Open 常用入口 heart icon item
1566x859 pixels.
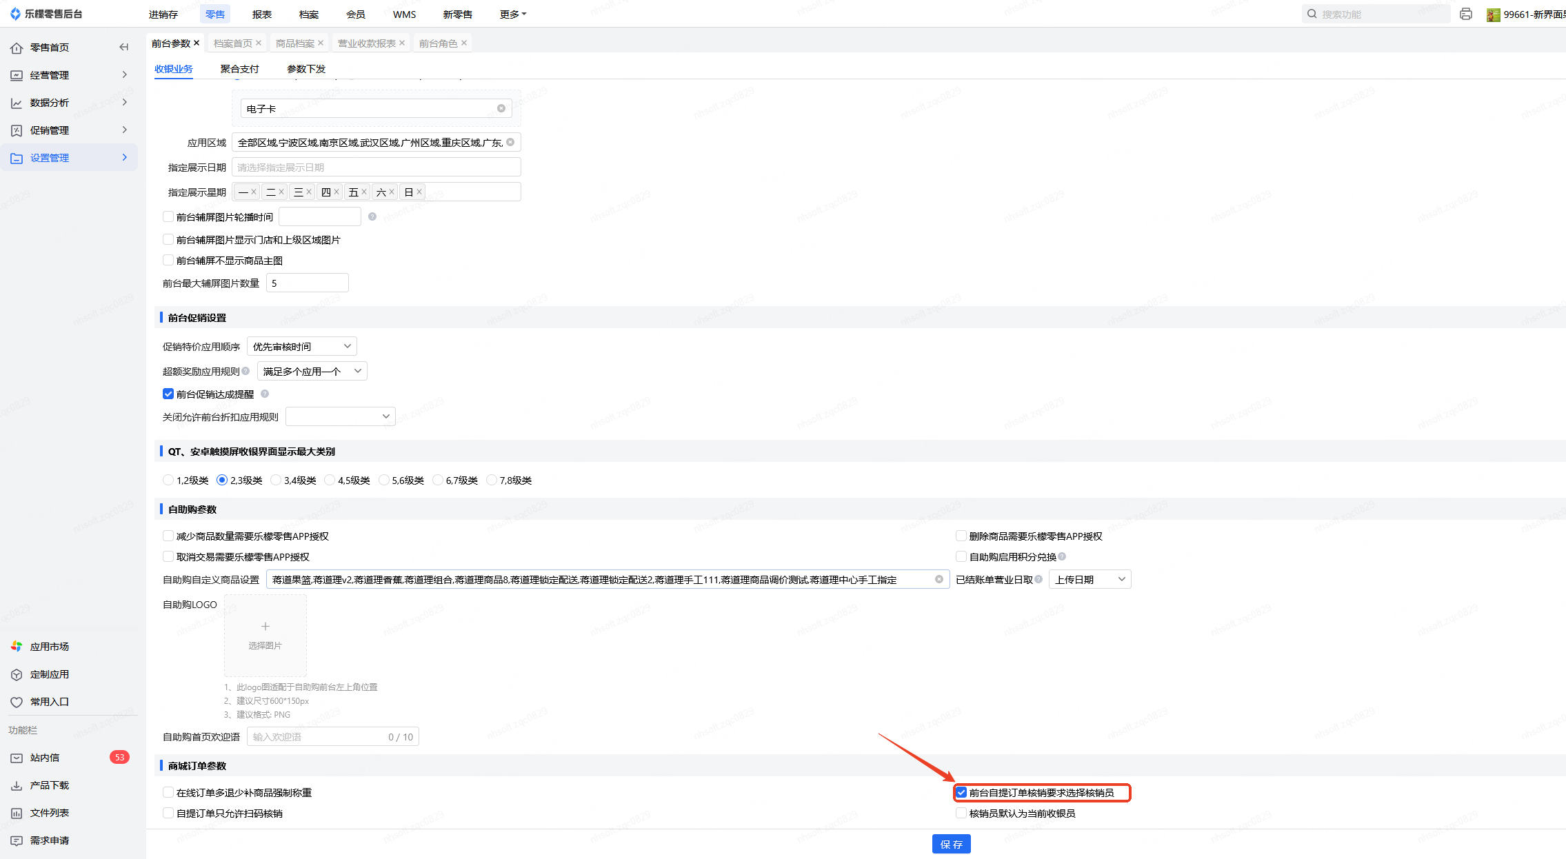17,702
